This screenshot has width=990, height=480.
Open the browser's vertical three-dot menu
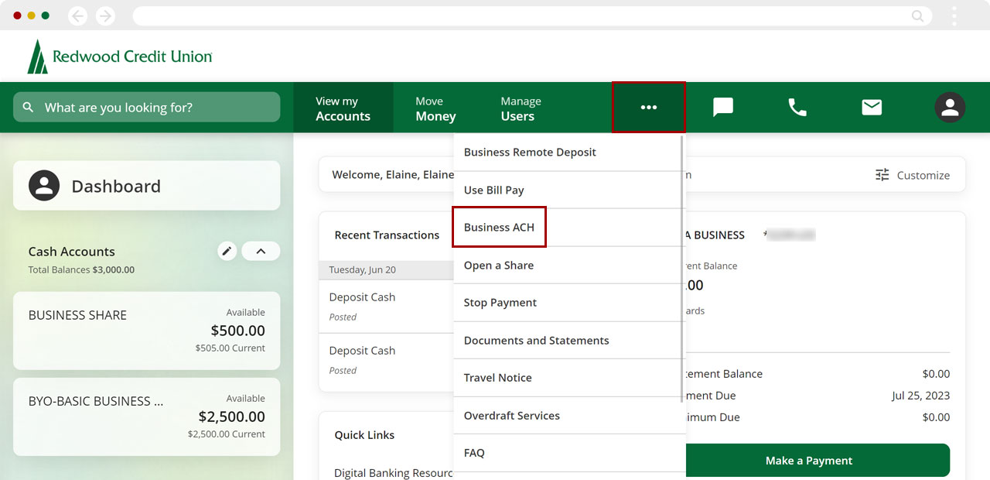(x=954, y=15)
